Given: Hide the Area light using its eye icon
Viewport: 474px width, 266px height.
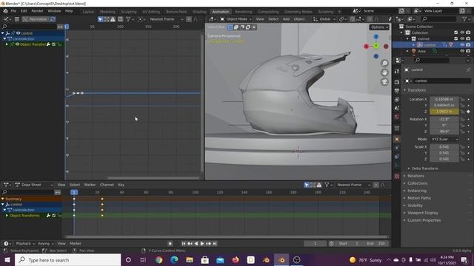Looking at the screenshot, I should (462, 51).
